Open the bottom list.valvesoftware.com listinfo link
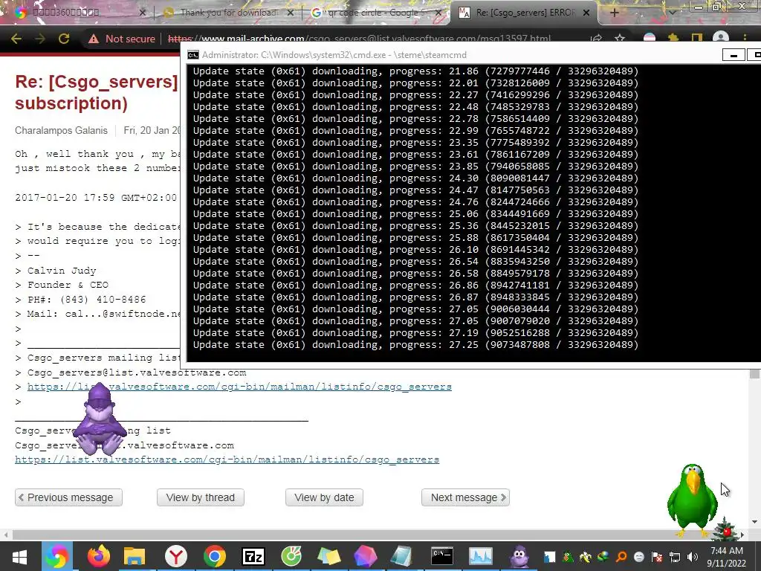Image resolution: width=761 pixels, height=571 pixels. (227, 459)
